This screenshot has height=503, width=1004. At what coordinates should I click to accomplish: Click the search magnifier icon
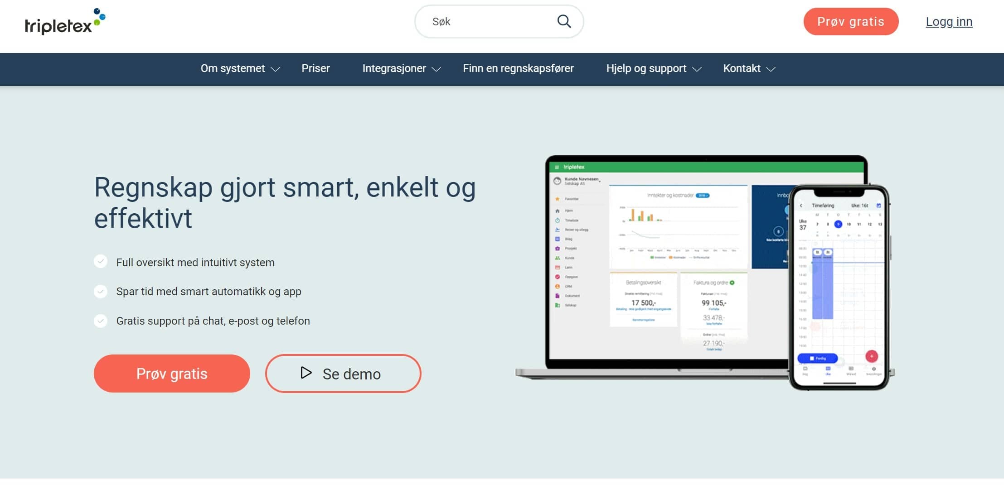564,21
